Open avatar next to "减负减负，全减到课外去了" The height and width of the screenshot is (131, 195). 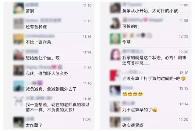(x=19, y=86)
